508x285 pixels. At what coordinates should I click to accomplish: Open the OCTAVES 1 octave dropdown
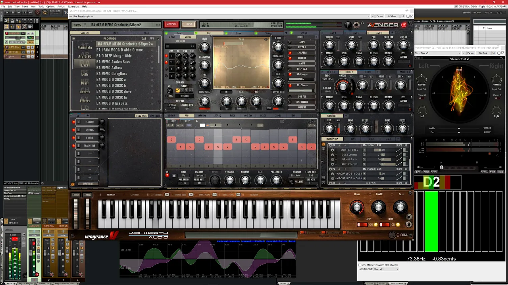coord(199,175)
